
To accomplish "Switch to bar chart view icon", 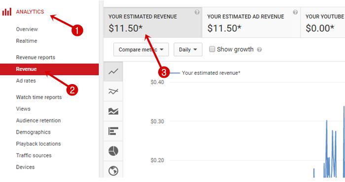I will tap(113, 131).
